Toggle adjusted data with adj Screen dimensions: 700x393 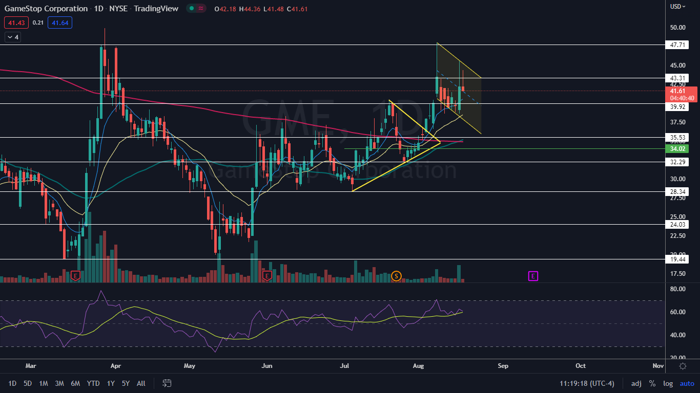point(636,383)
